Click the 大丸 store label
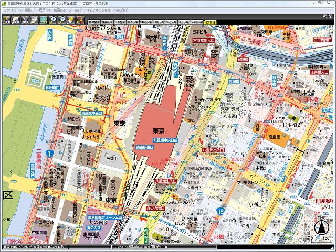The width and height of the screenshot is (336, 252). (191, 120)
